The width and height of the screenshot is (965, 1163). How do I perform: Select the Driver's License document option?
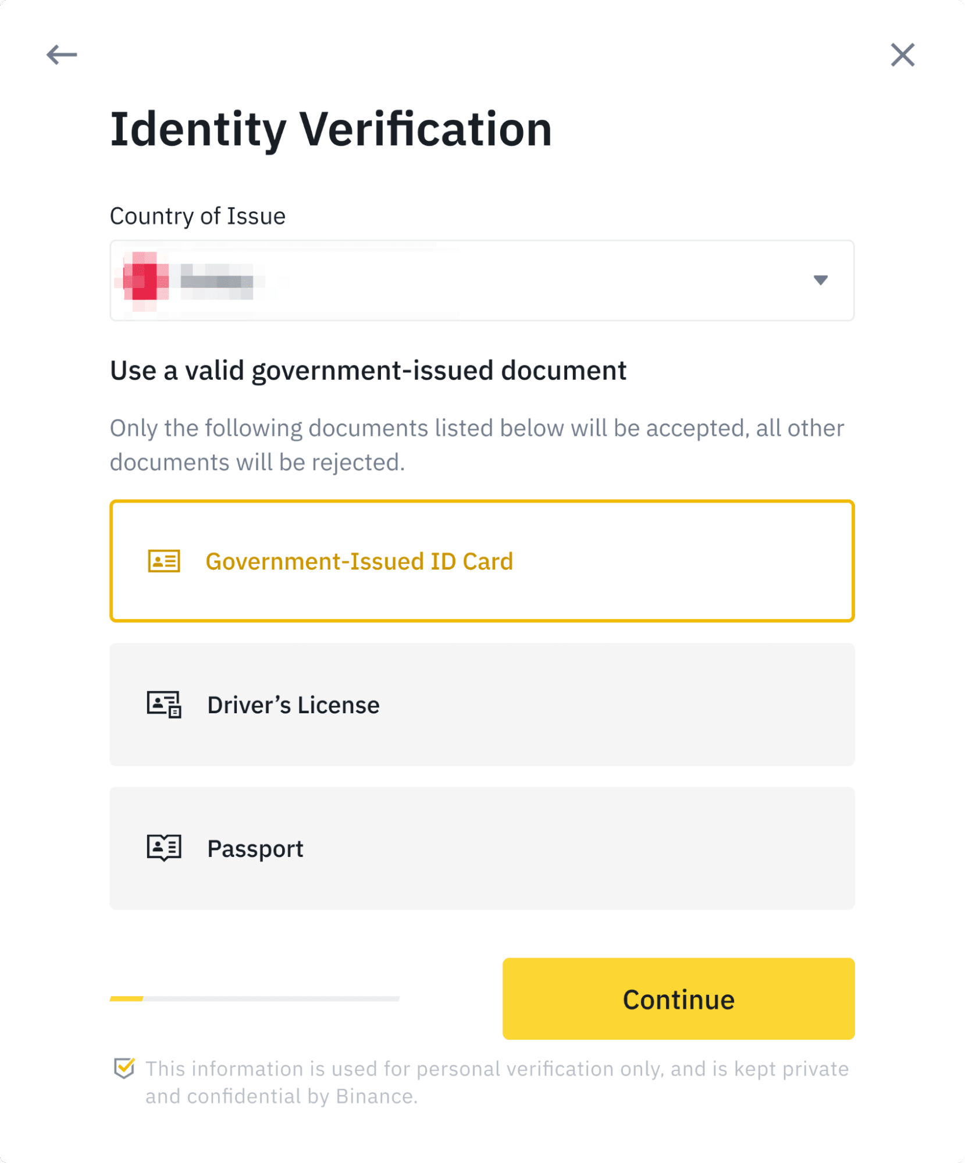click(x=482, y=705)
